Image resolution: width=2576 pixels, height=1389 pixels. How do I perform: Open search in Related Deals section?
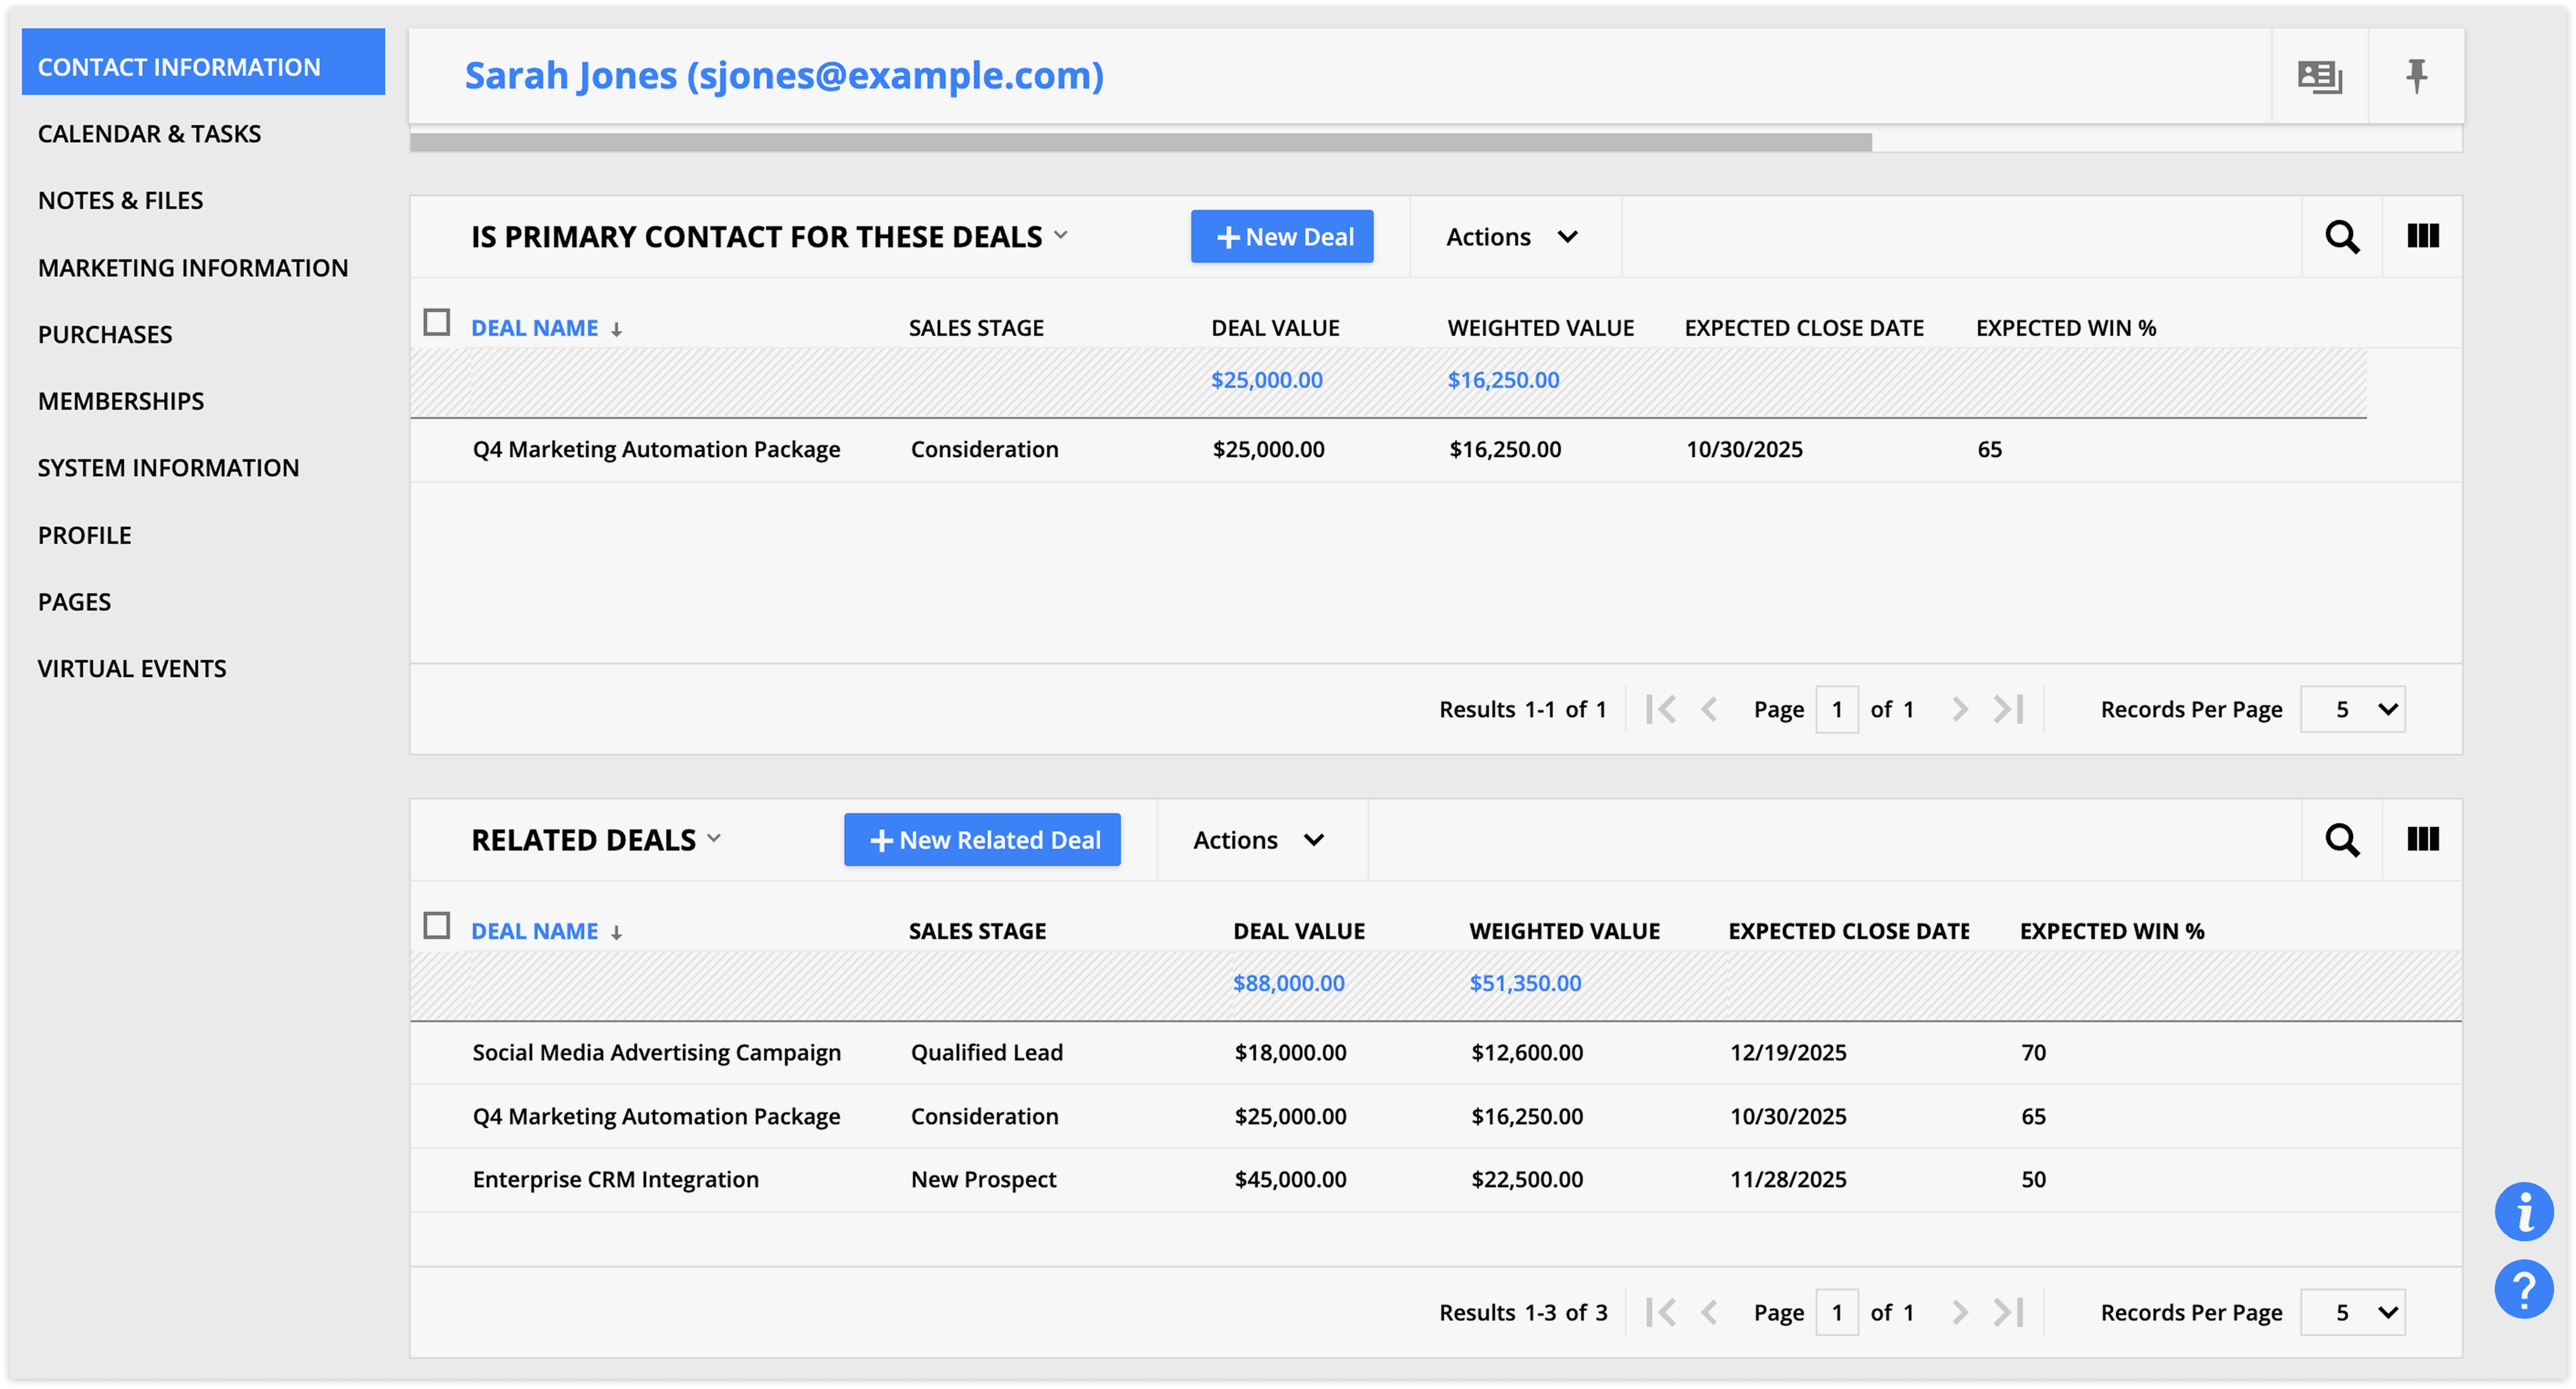[2341, 840]
